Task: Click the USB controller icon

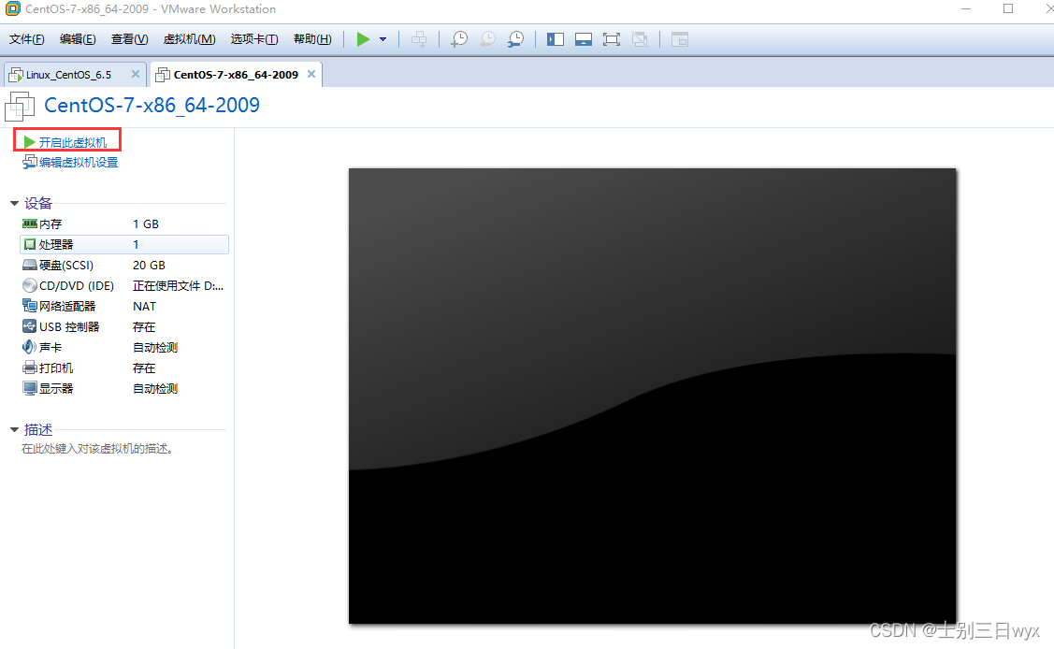Action: (x=30, y=326)
